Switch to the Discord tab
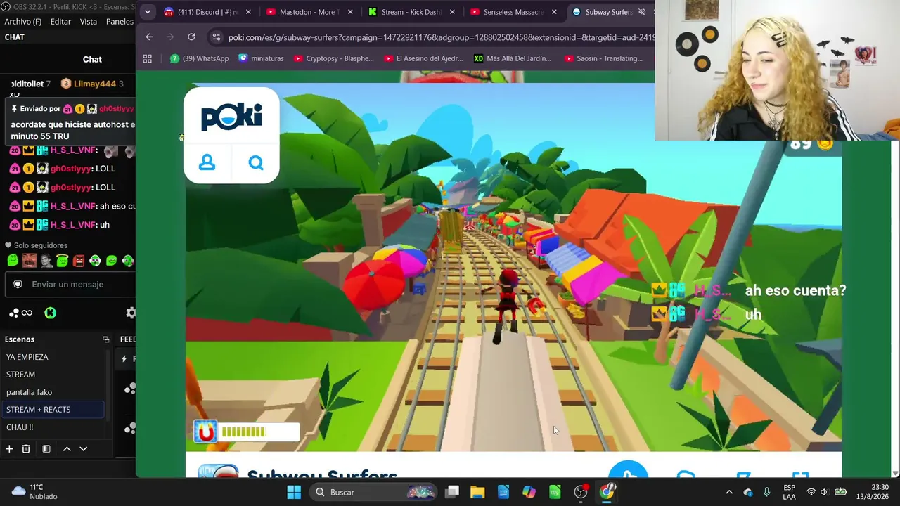This screenshot has height=506, width=900. (207, 12)
